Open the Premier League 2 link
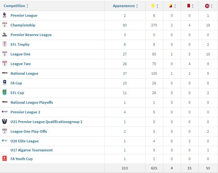This screenshot has height=173, width=218. pyautogui.click(x=25, y=112)
